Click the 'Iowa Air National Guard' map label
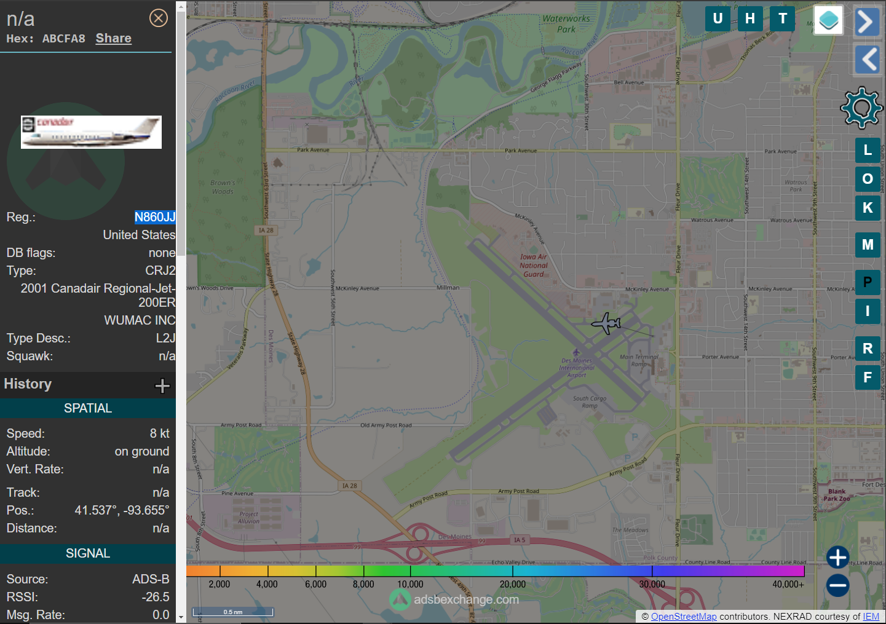886x624 pixels. 533,266
